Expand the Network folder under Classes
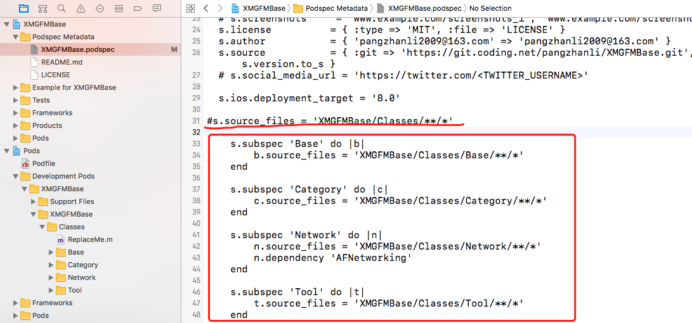Screen dimensions: 692x323 pyautogui.click(x=51, y=277)
